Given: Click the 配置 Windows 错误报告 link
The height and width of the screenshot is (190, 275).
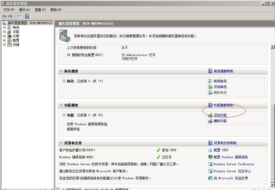Looking at the screenshot, I should pos(231,157).
